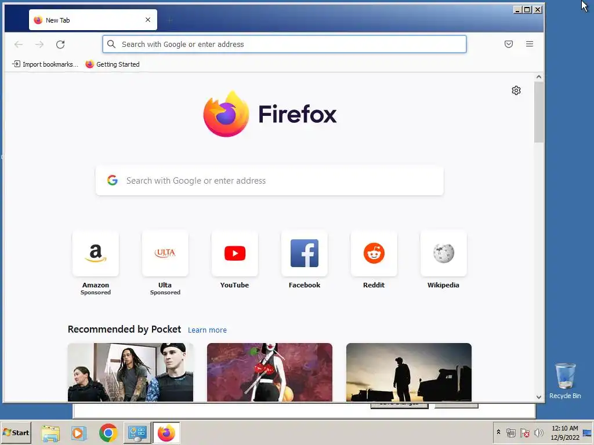Screen dimensions: 594x445
Task: Reload the current page
Action: (60, 44)
